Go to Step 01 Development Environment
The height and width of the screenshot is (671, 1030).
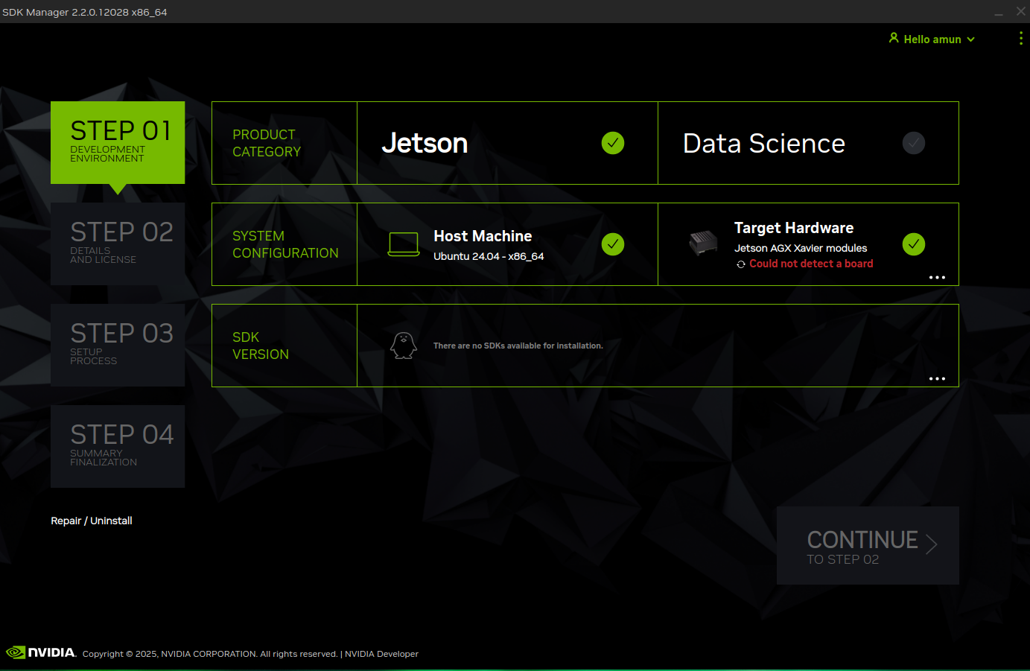point(118,142)
